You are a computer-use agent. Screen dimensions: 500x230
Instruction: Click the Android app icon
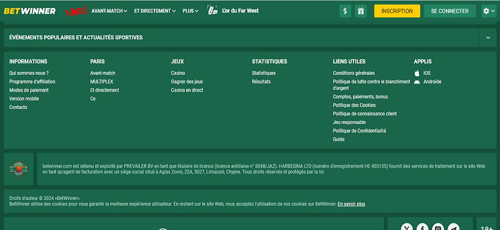(x=417, y=82)
